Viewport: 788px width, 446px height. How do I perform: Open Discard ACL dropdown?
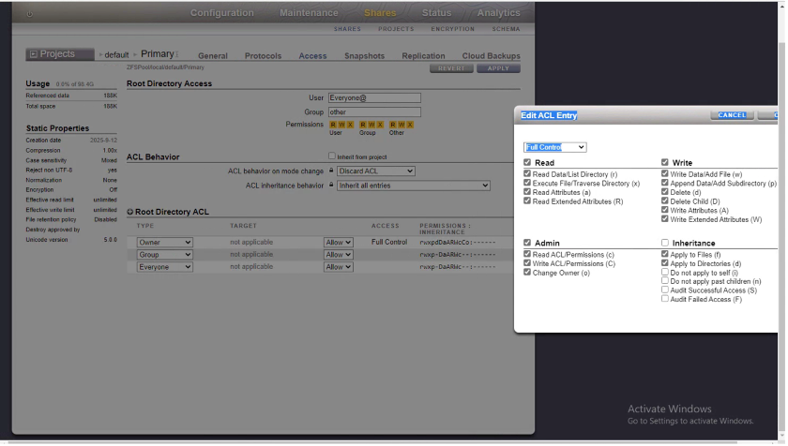click(376, 171)
